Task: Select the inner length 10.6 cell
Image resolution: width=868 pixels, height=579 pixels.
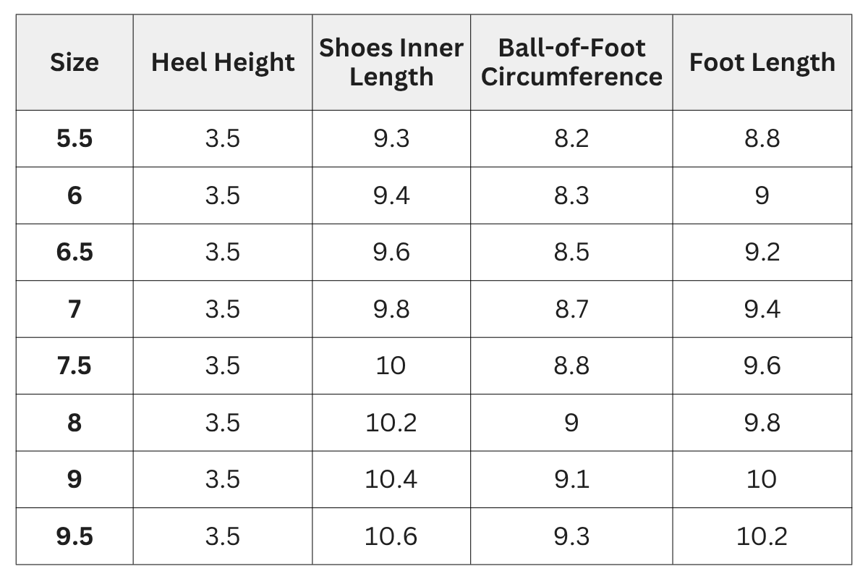Action: 391,536
